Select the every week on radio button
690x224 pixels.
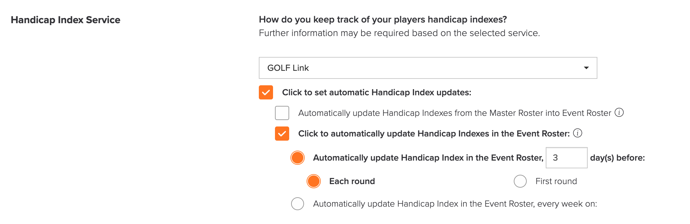pos(298,204)
